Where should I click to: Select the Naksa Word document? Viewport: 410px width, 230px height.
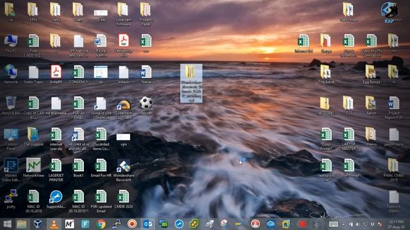(x=146, y=75)
